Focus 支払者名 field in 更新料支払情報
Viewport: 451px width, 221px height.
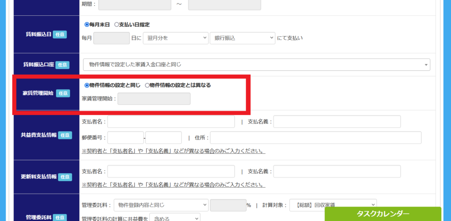coord(171,171)
